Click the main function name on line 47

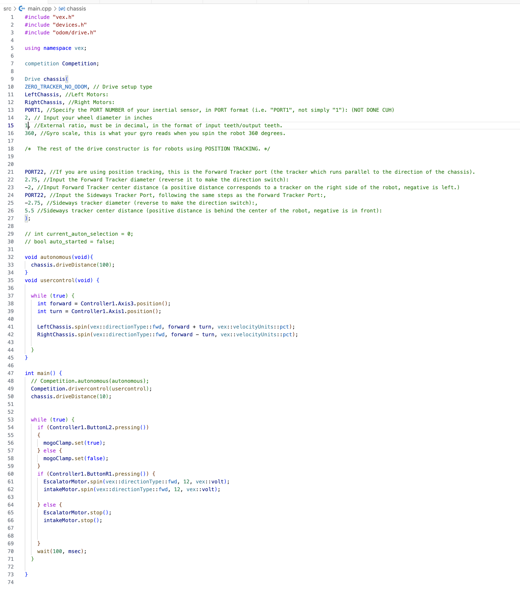pyautogui.click(x=43, y=373)
